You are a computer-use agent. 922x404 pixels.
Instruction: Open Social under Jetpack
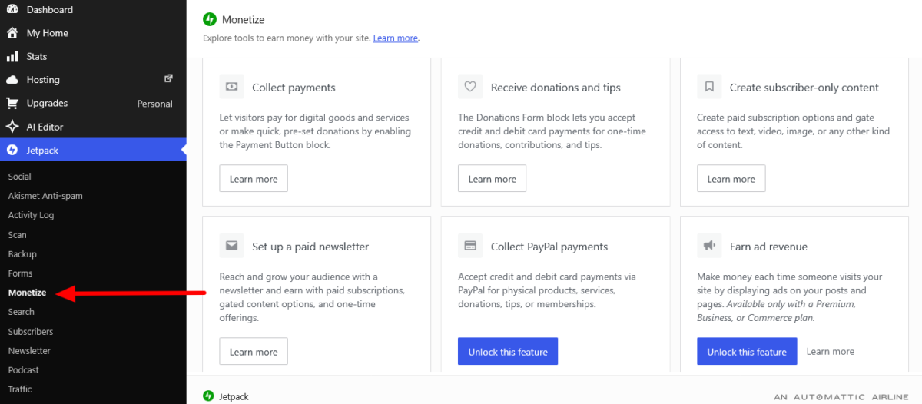click(20, 177)
